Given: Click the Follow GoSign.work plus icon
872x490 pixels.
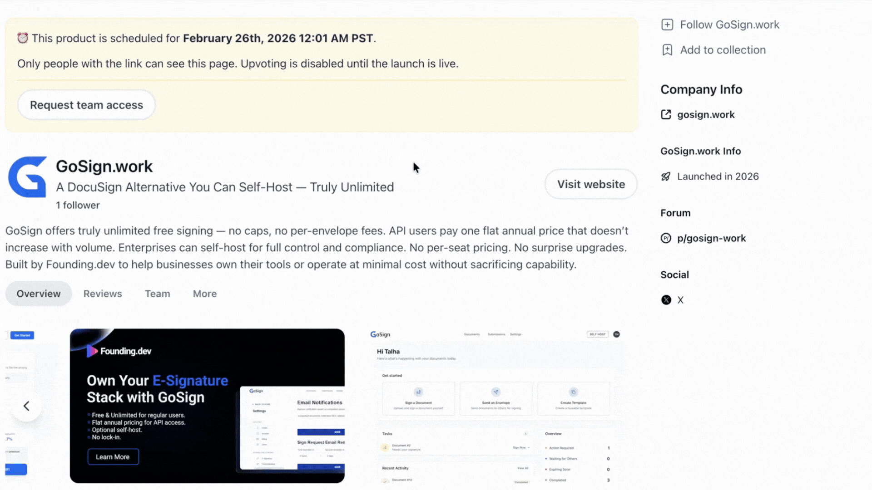Looking at the screenshot, I should [667, 24].
